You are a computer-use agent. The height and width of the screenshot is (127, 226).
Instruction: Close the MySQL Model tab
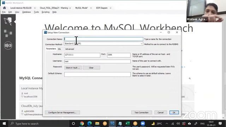tap(91, 8)
